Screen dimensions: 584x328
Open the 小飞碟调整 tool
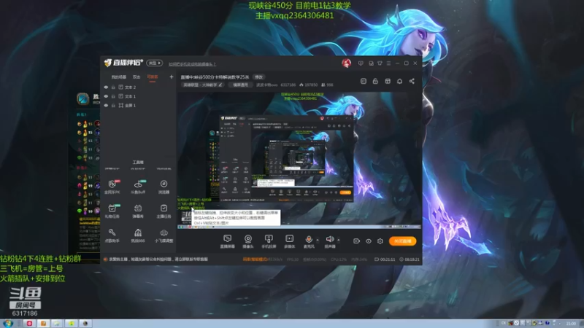coord(164,235)
